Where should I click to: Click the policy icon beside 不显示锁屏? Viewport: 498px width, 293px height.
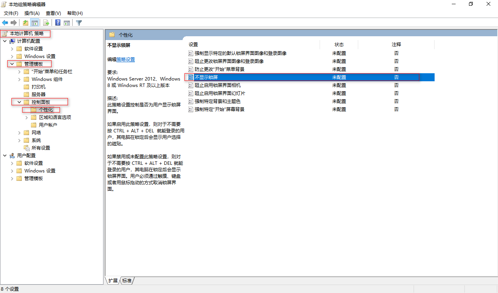click(x=191, y=77)
